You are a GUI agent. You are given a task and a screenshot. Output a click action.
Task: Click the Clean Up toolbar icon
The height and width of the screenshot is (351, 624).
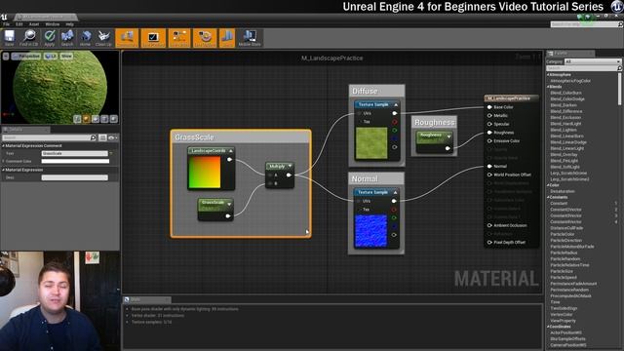pos(103,38)
